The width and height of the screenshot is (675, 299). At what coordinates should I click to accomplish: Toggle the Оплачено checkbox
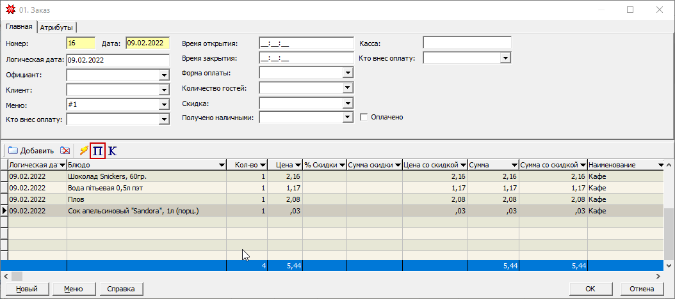click(x=364, y=118)
